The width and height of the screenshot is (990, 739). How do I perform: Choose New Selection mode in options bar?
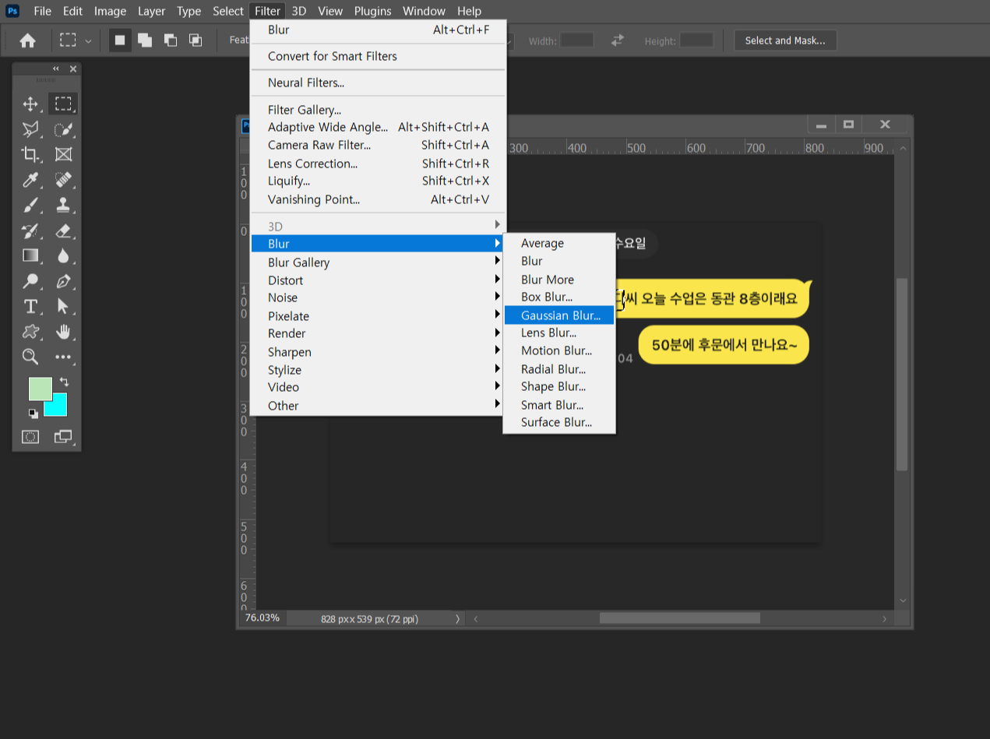[120, 40]
